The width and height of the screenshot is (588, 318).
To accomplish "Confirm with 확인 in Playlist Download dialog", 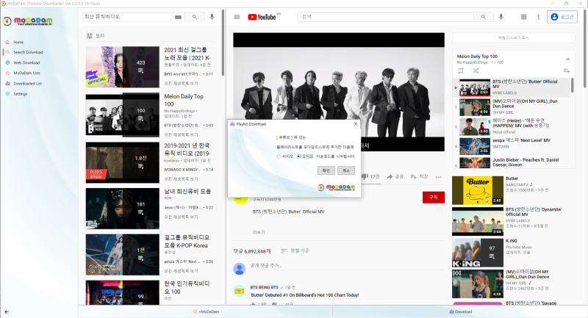I will pos(326,170).
